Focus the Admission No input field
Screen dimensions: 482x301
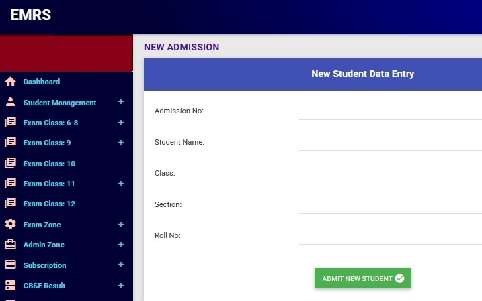point(390,111)
